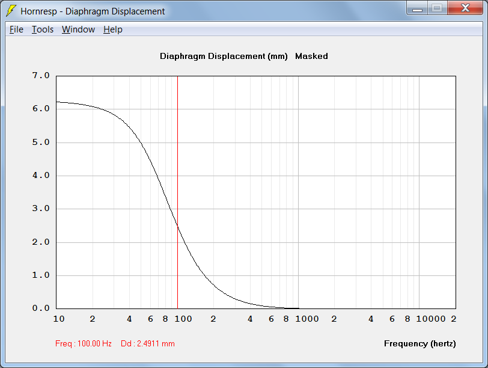488x368 pixels.
Task: Click the 'Frequency (hertz)' axis label
Action: click(420, 343)
